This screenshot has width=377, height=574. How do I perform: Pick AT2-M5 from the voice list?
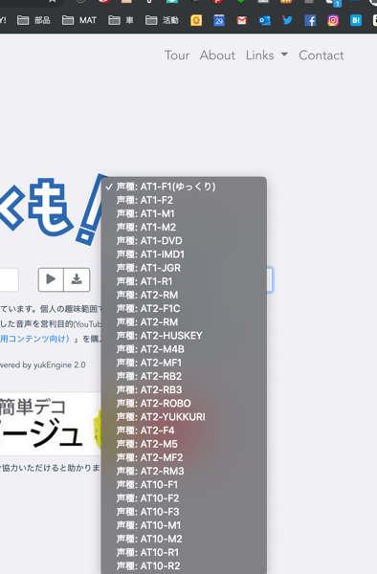pos(184,444)
